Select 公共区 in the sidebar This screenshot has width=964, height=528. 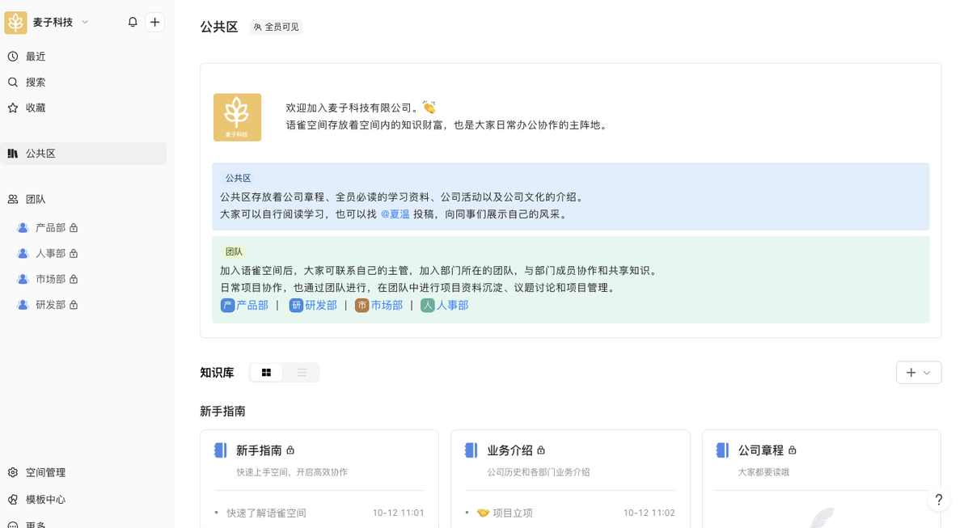tap(83, 154)
